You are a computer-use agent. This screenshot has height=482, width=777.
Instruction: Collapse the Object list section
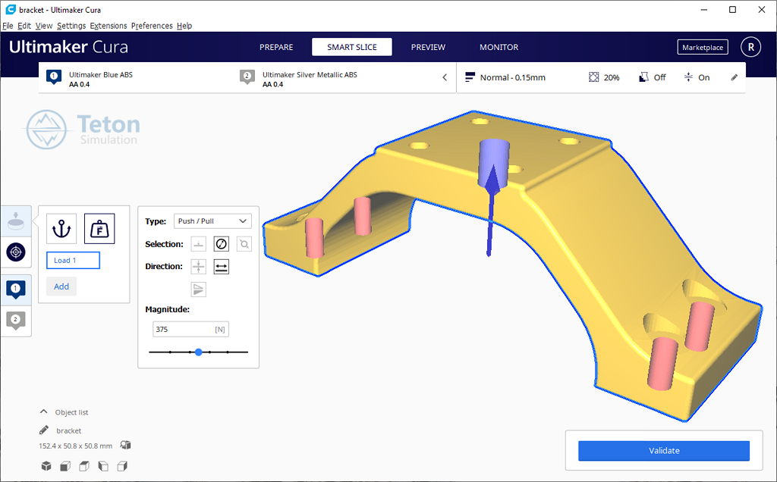pos(43,412)
